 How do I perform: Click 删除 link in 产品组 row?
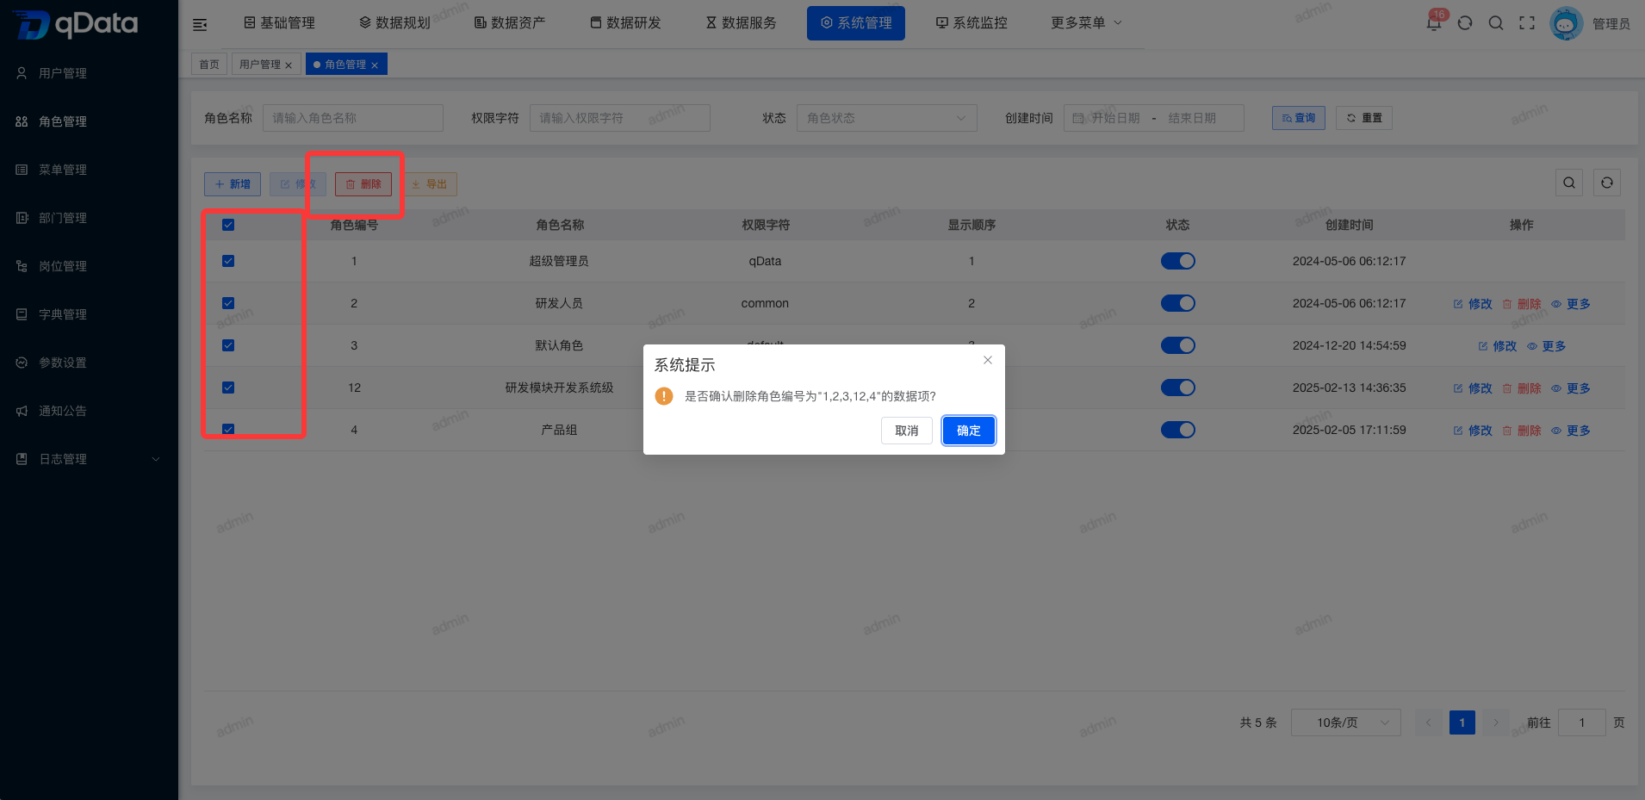tap(1522, 431)
